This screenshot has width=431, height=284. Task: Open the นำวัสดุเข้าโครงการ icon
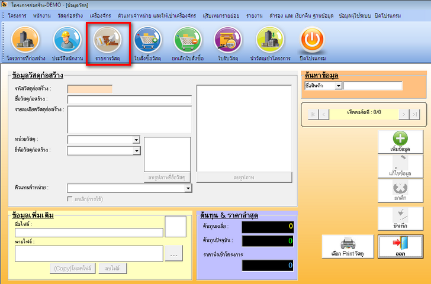tap(270, 40)
